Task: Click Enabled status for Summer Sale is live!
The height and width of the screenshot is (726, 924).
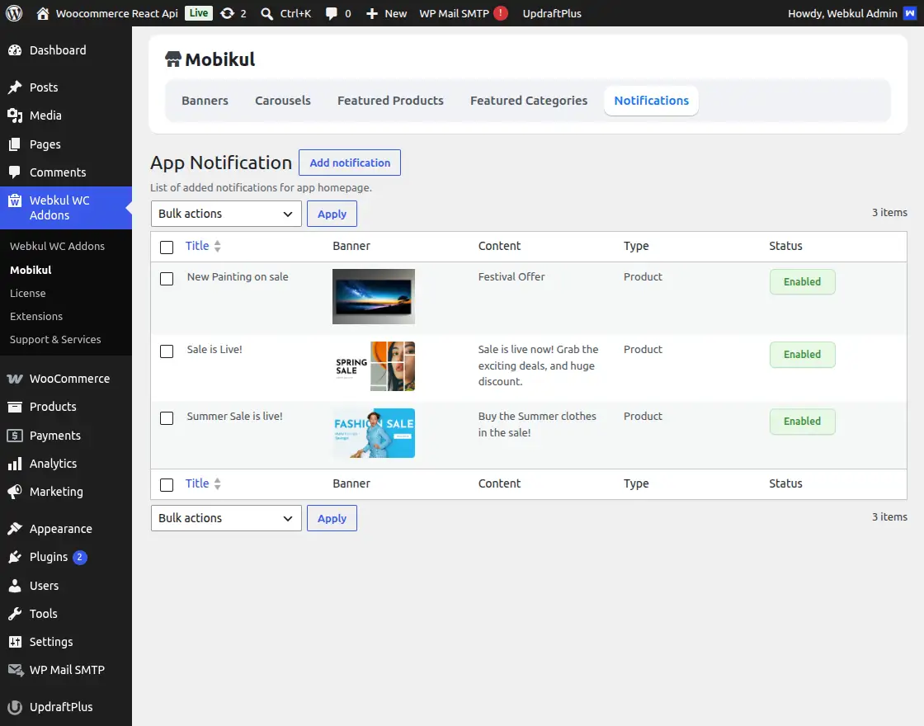Action: (x=802, y=422)
